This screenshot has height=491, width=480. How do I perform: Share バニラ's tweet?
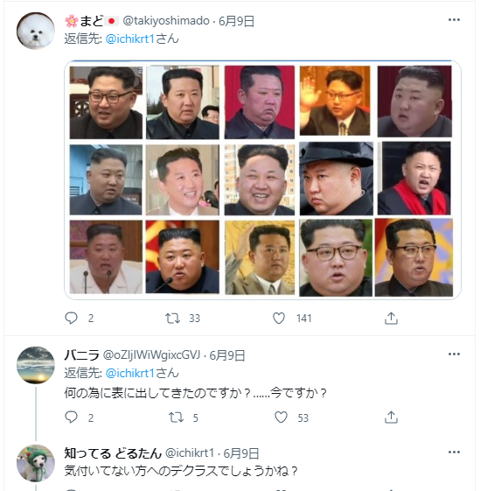click(391, 417)
